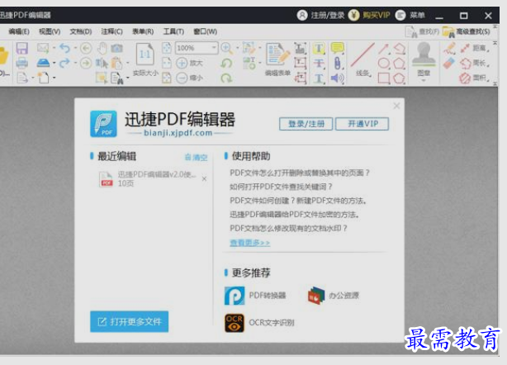Screen dimensions: 507x365
Task: Click the purple Save floppy disk icon
Action: pos(22,48)
